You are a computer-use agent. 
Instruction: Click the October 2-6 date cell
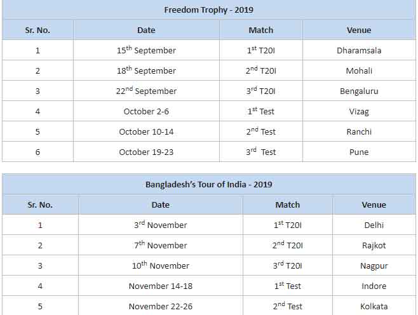(146, 111)
